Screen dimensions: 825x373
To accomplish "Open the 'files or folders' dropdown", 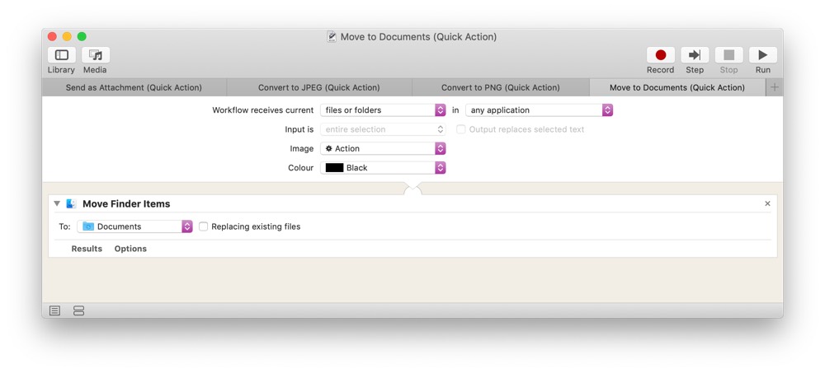I will point(383,110).
